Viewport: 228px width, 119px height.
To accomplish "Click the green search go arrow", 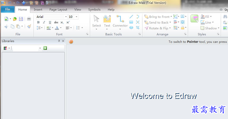I will click(45, 48).
